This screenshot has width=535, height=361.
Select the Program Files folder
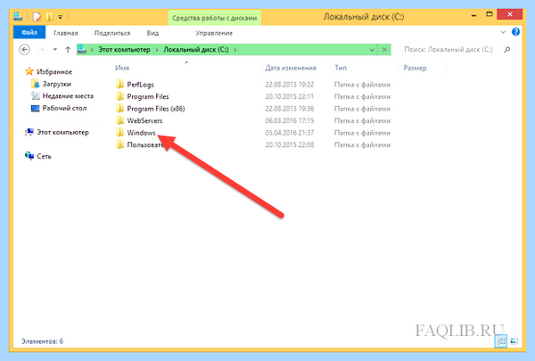pyautogui.click(x=148, y=96)
